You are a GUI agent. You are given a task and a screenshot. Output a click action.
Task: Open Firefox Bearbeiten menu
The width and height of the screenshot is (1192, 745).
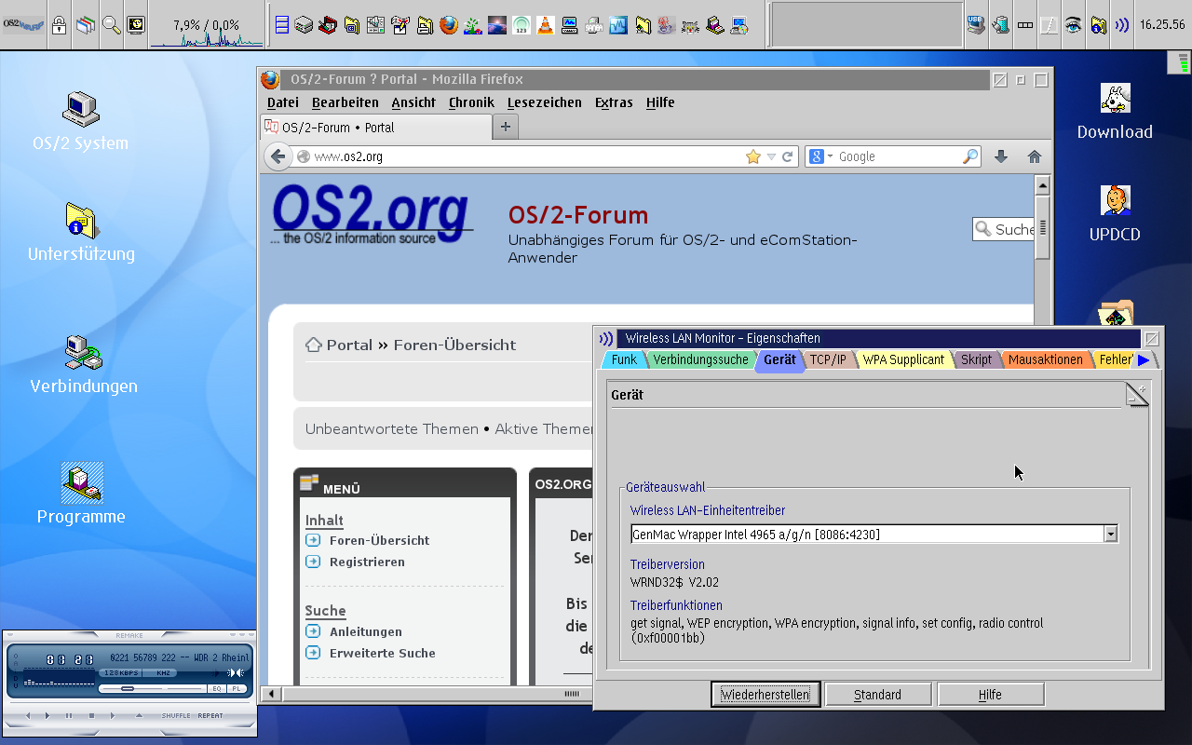(x=345, y=102)
